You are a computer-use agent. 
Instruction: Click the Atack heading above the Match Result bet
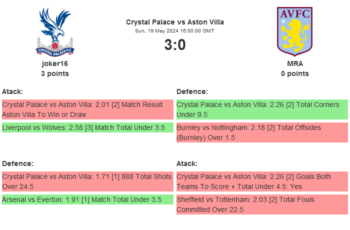tap(12, 91)
